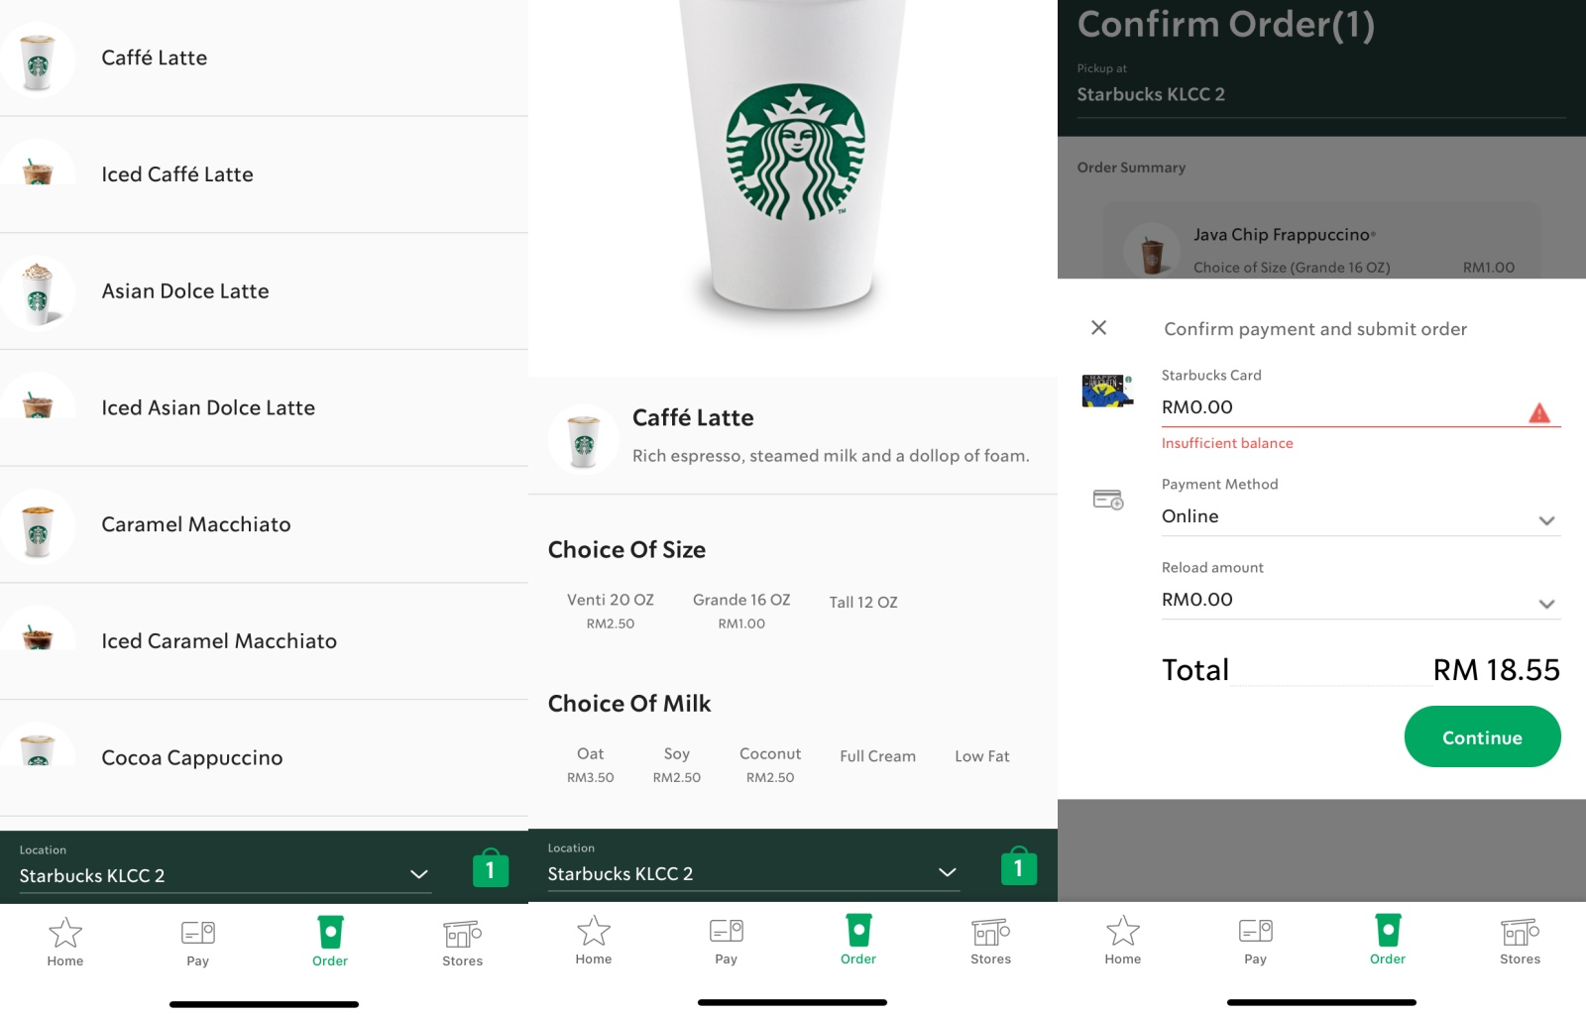Close the confirm payment sheet
The width and height of the screenshot is (1586, 1015).
tap(1099, 327)
